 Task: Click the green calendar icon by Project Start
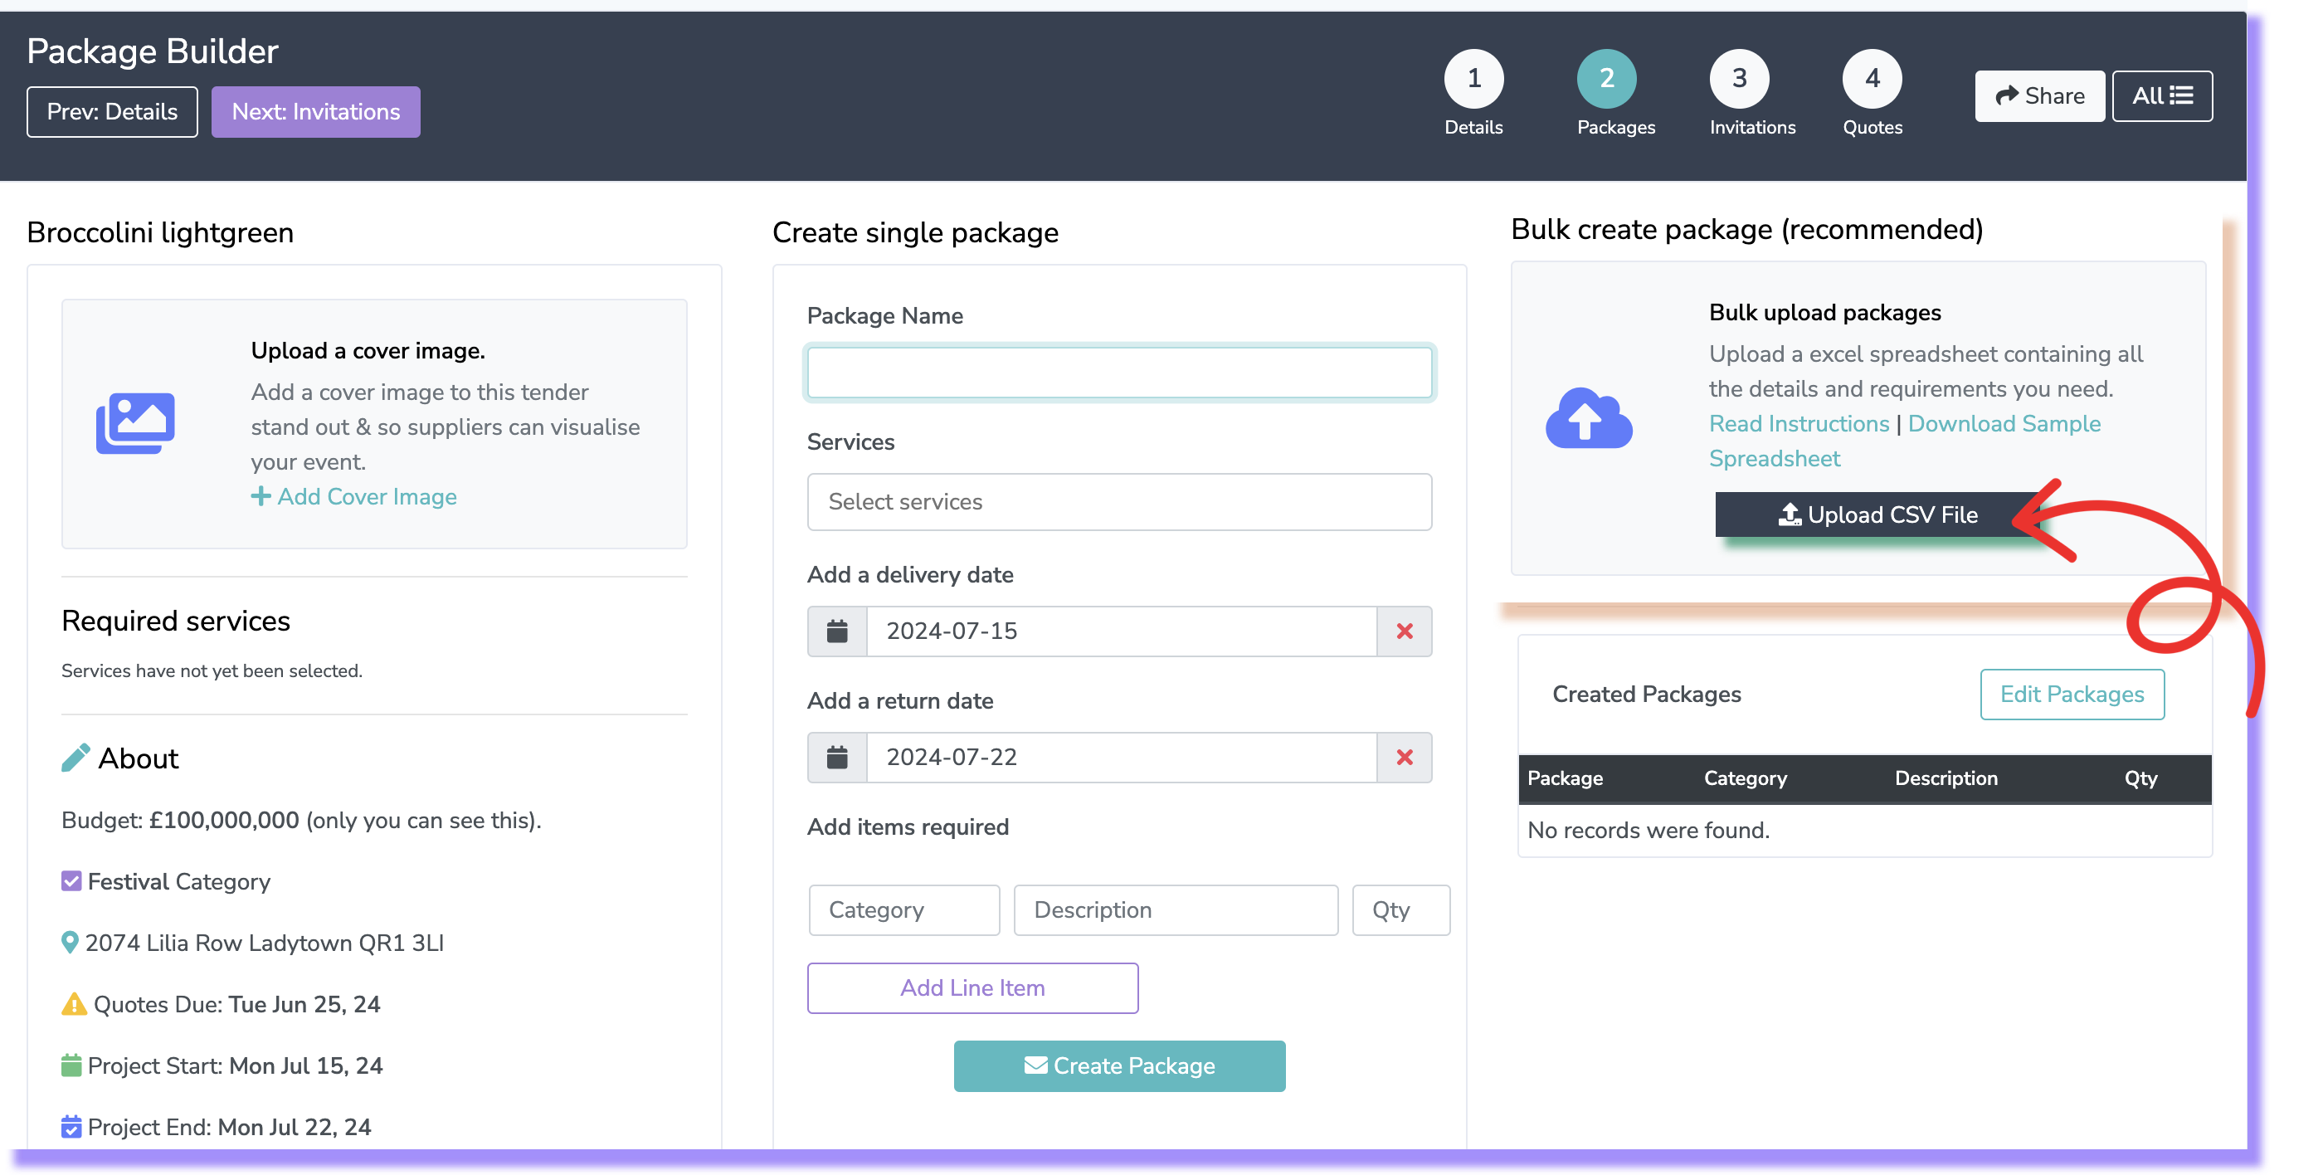click(71, 1065)
